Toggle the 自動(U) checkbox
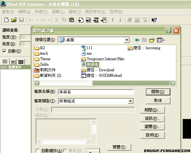Image resolution: width=191 pixels, height=153 pixels. coord(4,51)
